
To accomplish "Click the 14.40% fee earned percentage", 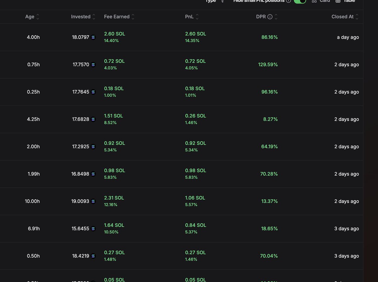I will (x=112, y=41).
